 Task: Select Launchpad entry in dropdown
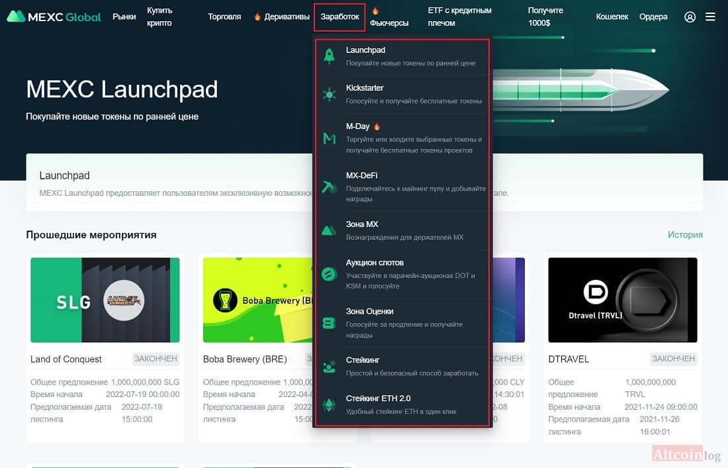click(402, 56)
